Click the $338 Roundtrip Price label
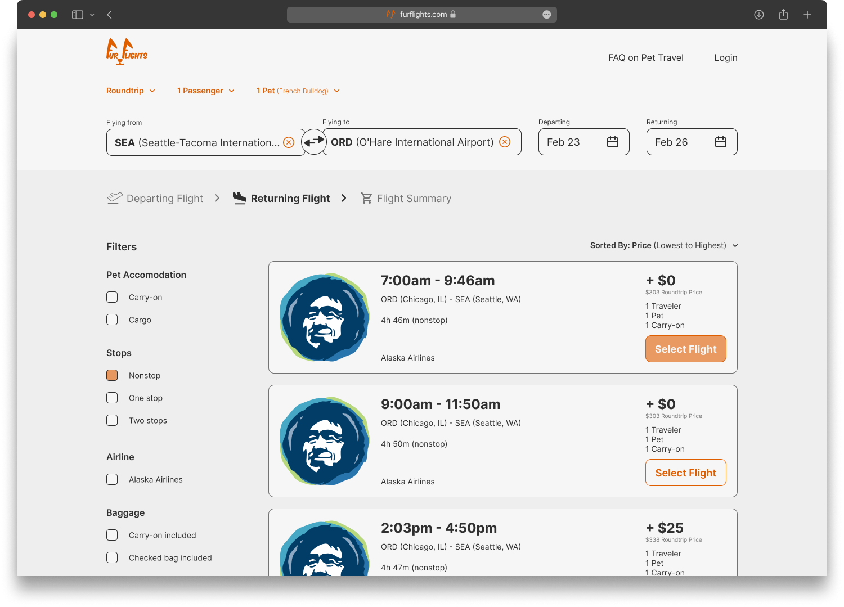The image size is (844, 607). click(674, 539)
